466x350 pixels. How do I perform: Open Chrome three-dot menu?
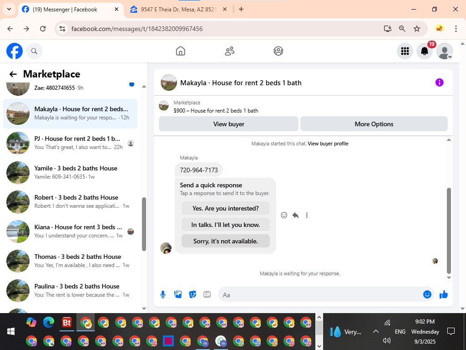pyautogui.click(x=456, y=29)
